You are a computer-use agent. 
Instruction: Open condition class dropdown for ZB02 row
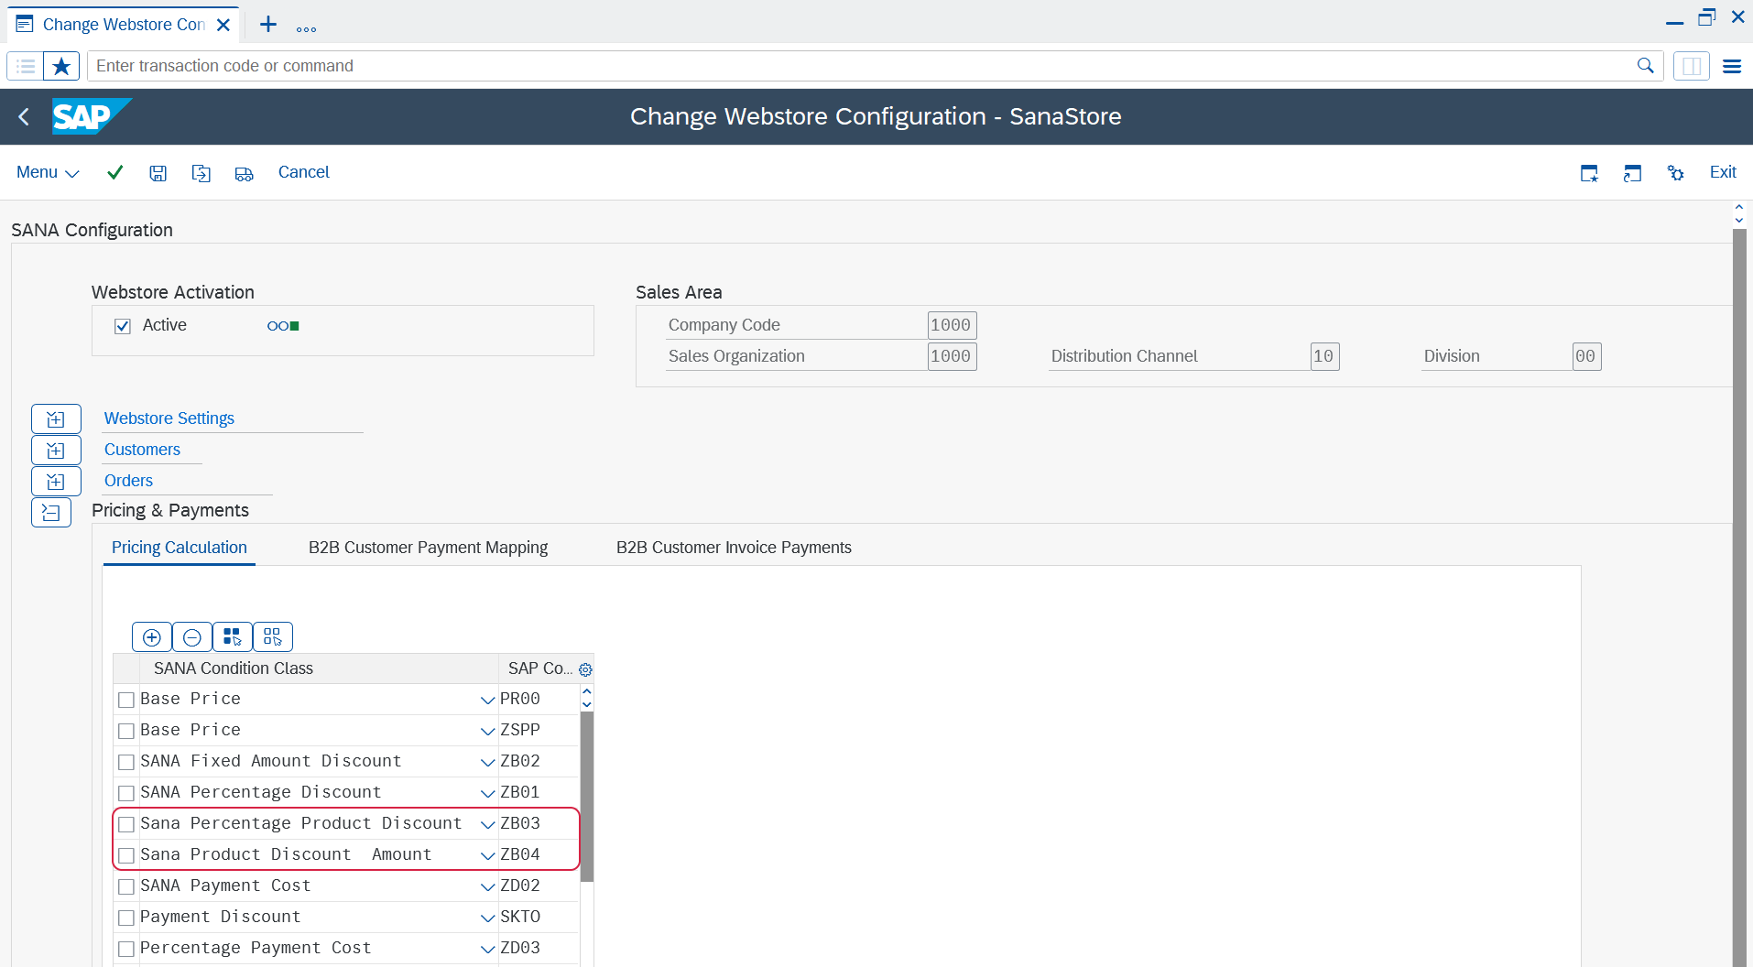[487, 762]
